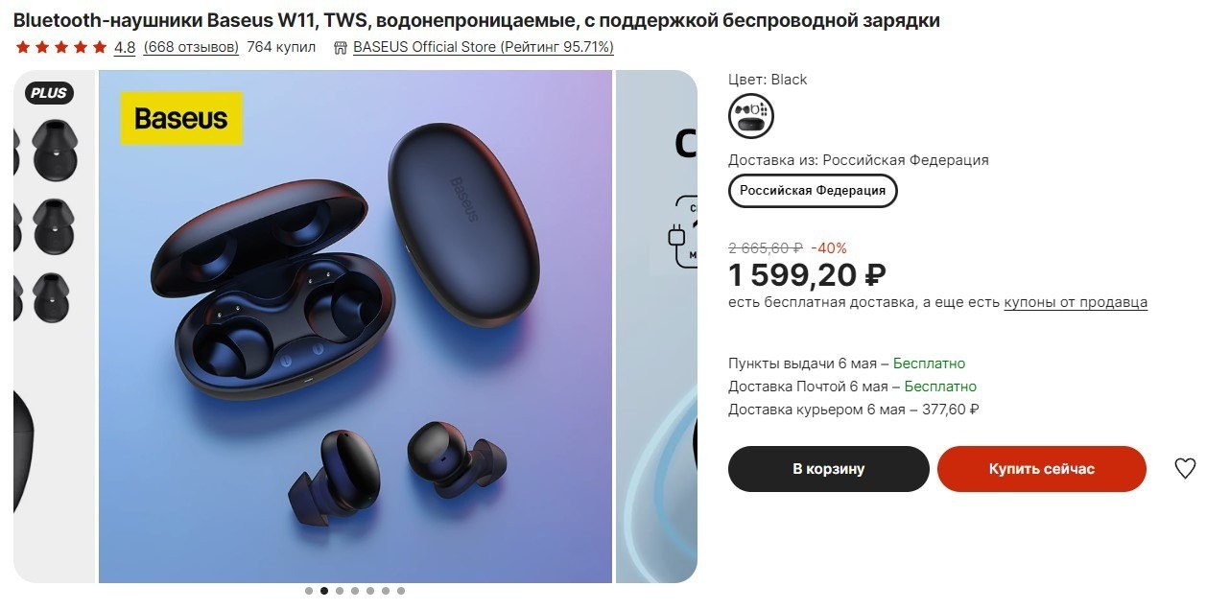The image size is (1230, 610).
Task: Go to first carousel dot
Action: coord(309,591)
